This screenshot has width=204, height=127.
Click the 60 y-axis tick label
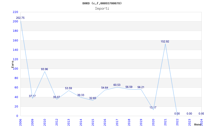coord(16,88)
